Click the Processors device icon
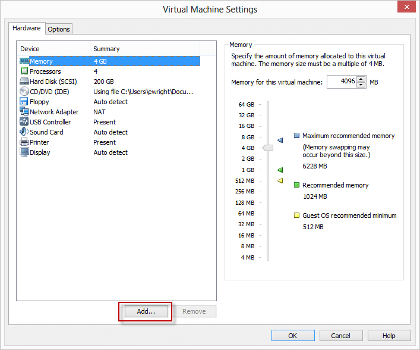The height and width of the screenshot is (350, 420). coord(24,71)
